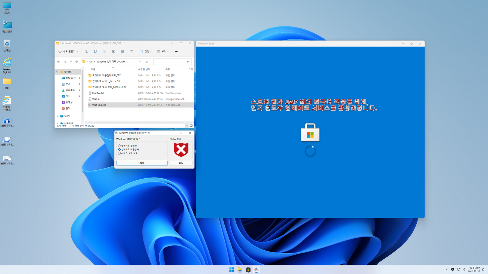Open the 새로 만들기 dropdown in Explorer
Screen dimensions: 488x274
point(68,51)
